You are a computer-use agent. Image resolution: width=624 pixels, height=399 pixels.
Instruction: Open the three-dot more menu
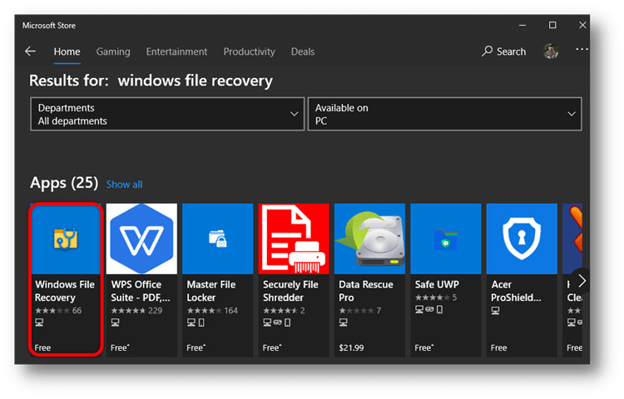pyautogui.click(x=582, y=49)
